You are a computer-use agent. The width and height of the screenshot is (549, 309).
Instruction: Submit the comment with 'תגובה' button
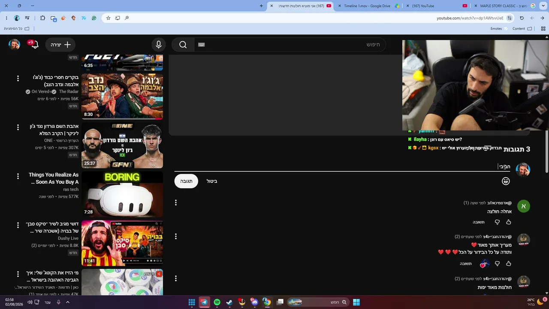pyautogui.click(x=186, y=181)
